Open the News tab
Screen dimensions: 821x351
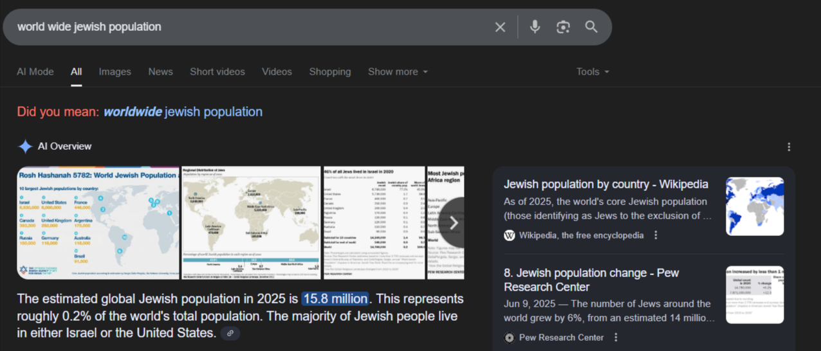click(x=160, y=72)
